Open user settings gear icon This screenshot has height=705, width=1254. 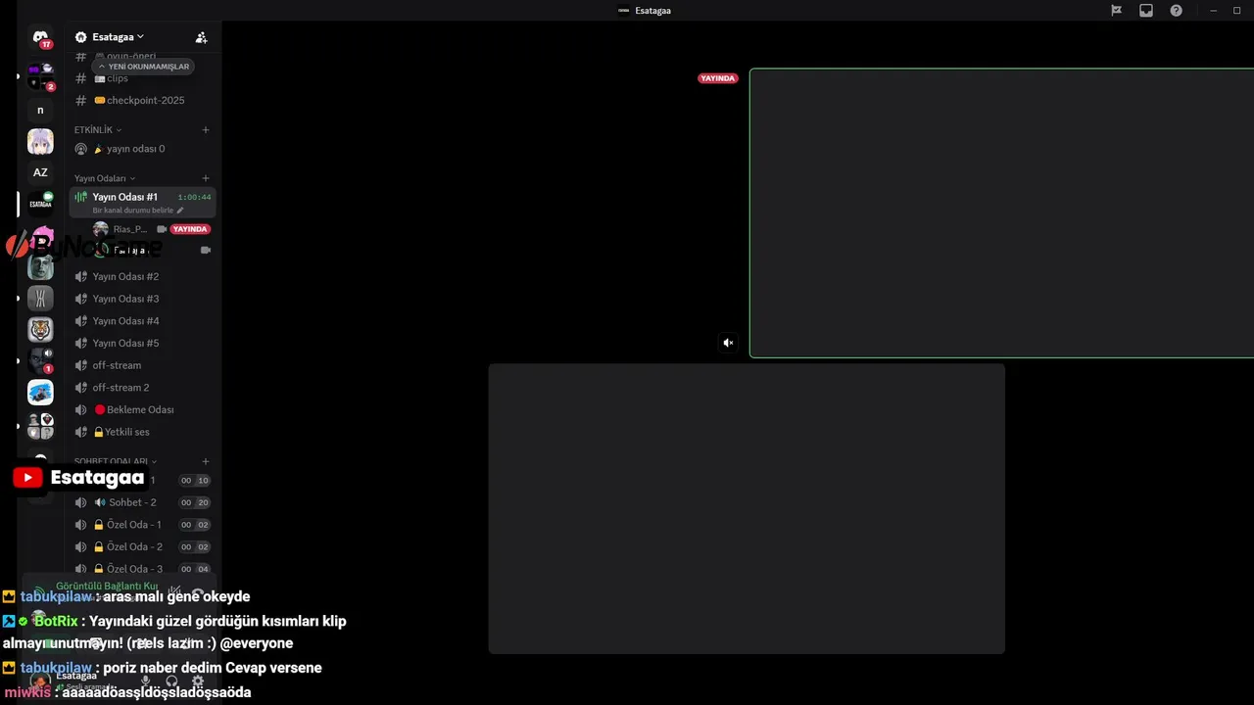(198, 681)
